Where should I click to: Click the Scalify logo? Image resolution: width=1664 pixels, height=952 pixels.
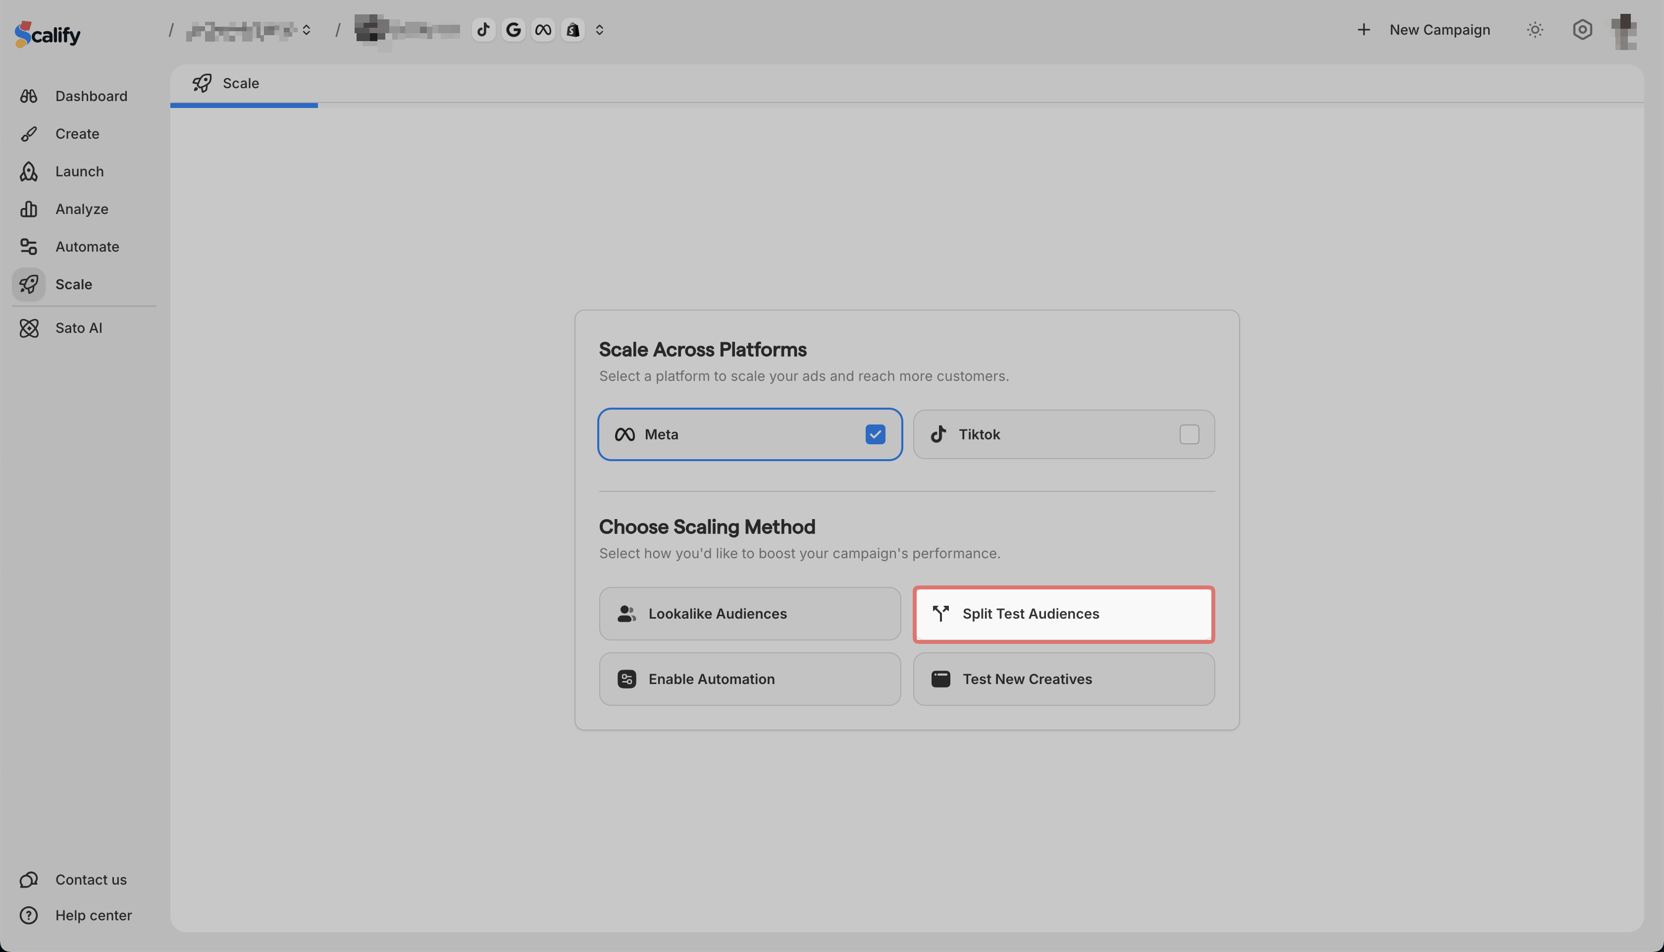(48, 34)
